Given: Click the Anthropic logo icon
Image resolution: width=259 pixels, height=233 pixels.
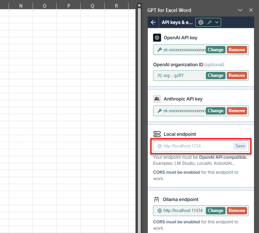Looking at the screenshot, I should coord(157,99).
